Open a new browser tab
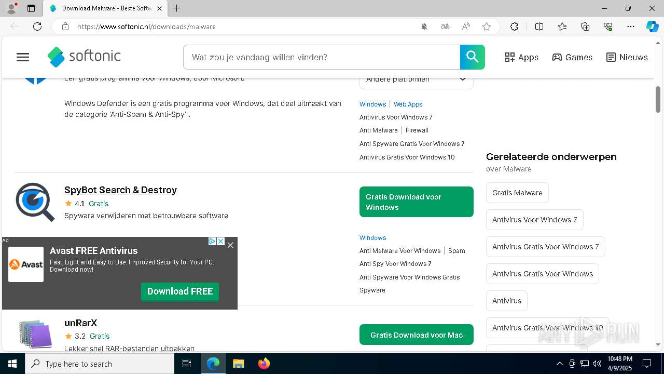664x374 pixels. click(177, 8)
